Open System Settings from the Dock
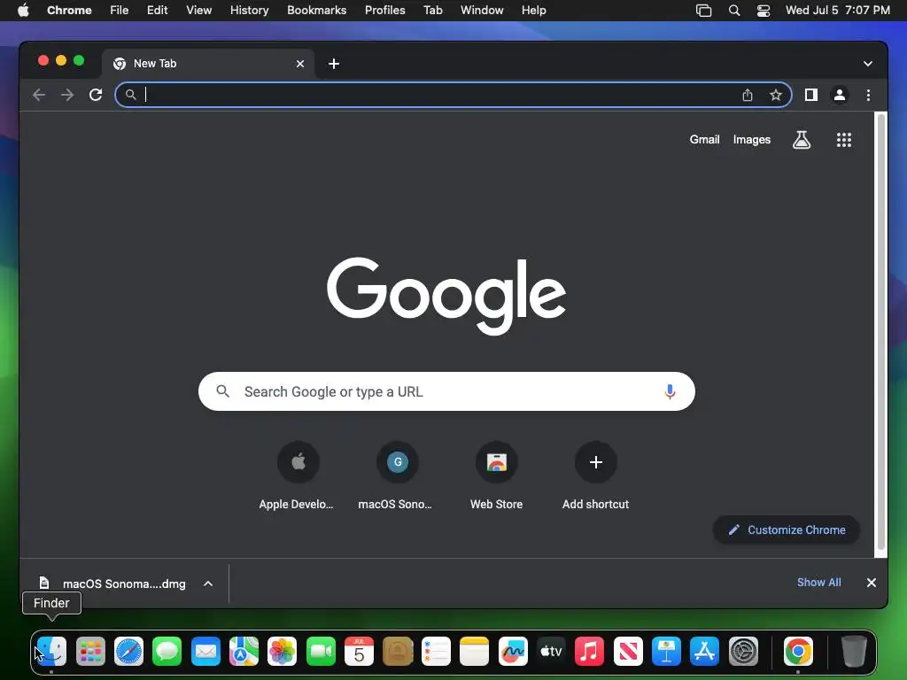This screenshot has height=680, width=907. tap(743, 652)
